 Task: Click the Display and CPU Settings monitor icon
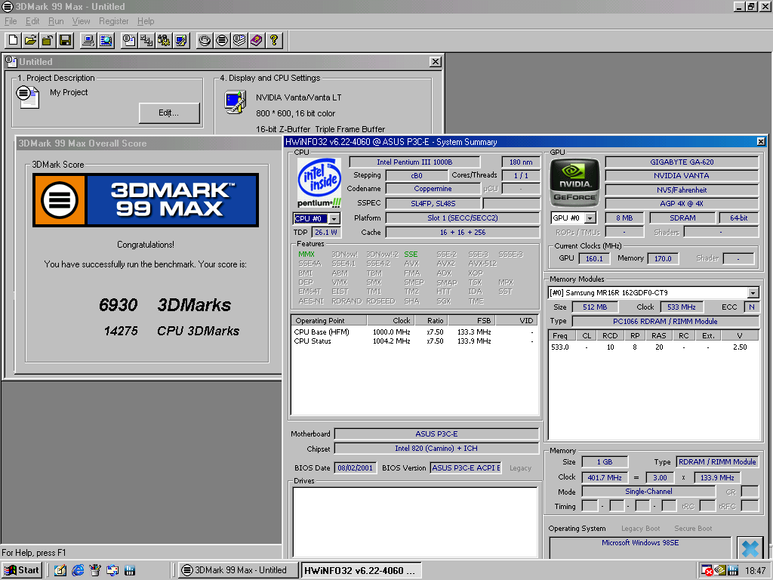[x=236, y=102]
